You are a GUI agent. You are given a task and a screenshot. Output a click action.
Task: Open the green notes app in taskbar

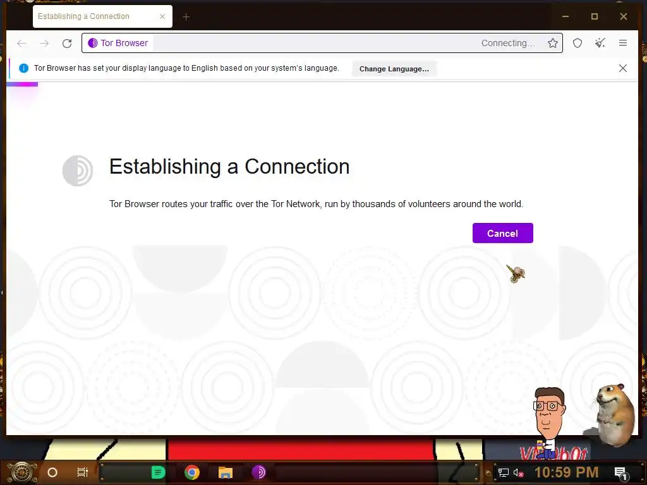point(158,472)
